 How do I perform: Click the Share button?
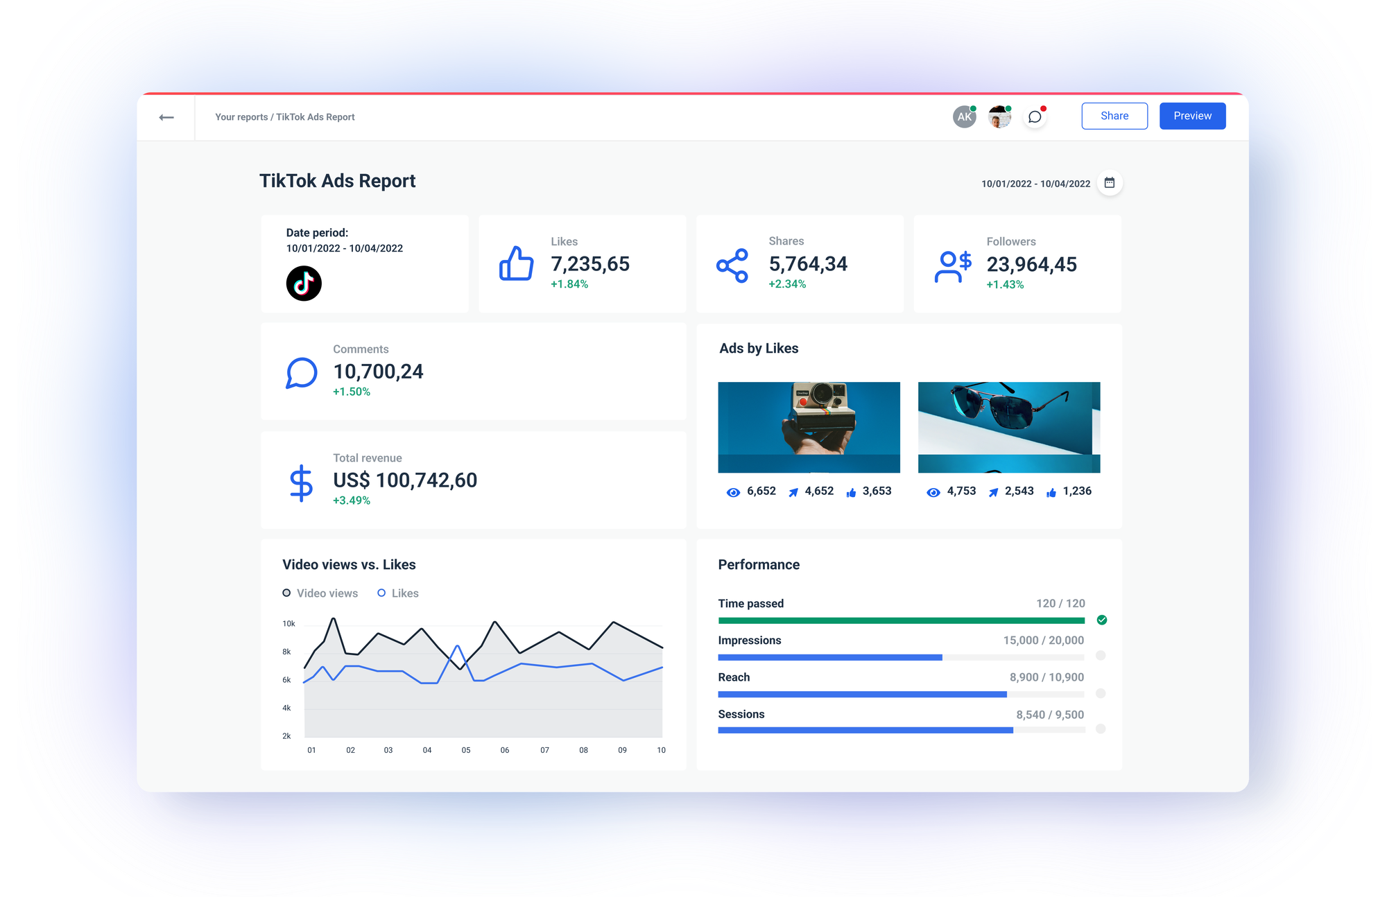click(1114, 115)
